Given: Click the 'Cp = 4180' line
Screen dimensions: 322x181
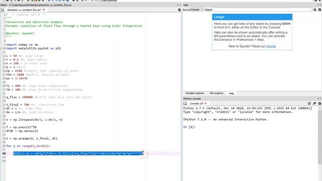Looking at the screenshot, I should click(x=42, y=71).
